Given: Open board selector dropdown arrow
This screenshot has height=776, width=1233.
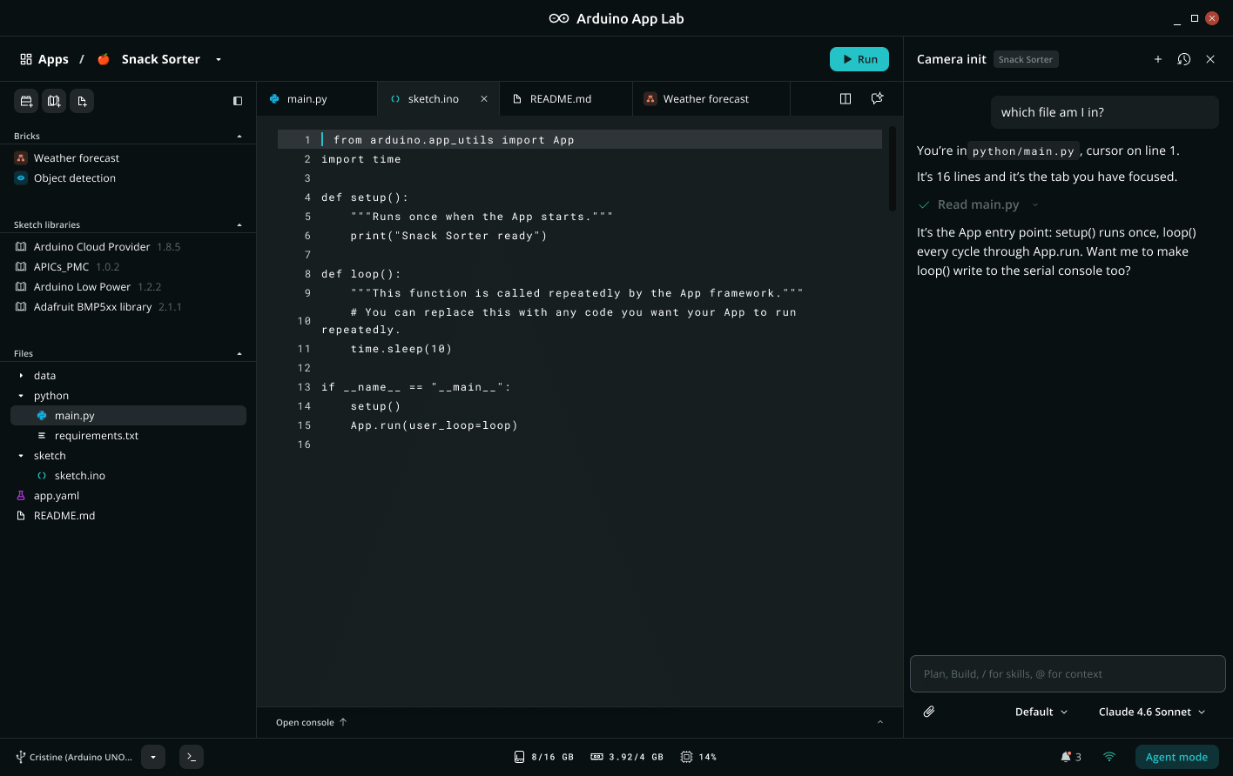Looking at the screenshot, I should tap(153, 757).
